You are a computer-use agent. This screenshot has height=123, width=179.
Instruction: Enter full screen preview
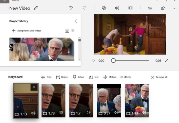pyautogui.click(x=166, y=61)
